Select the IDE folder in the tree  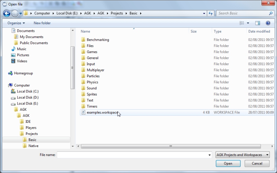click(28, 122)
